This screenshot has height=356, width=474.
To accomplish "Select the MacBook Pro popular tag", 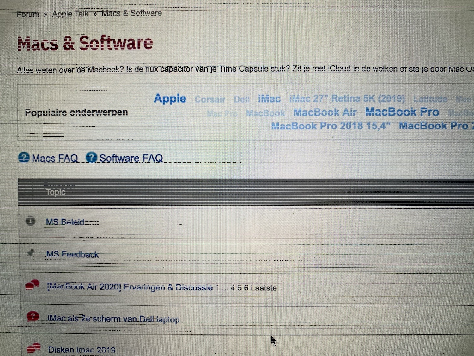I will tap(402, 112).
